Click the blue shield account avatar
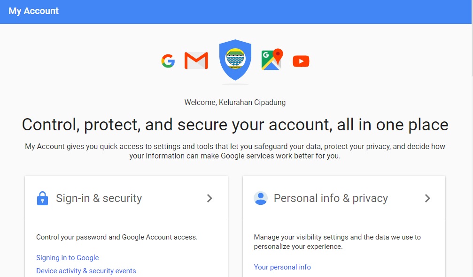 235,60
